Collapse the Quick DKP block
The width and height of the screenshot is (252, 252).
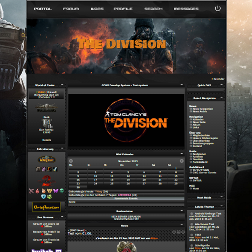pyautogui.click(x=221, y=84)
